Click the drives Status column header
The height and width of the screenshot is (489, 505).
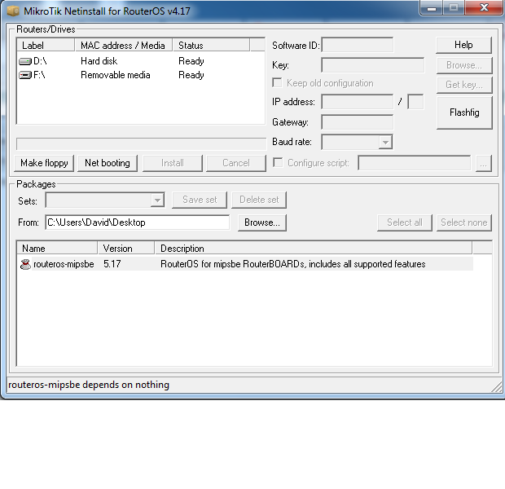211,45
